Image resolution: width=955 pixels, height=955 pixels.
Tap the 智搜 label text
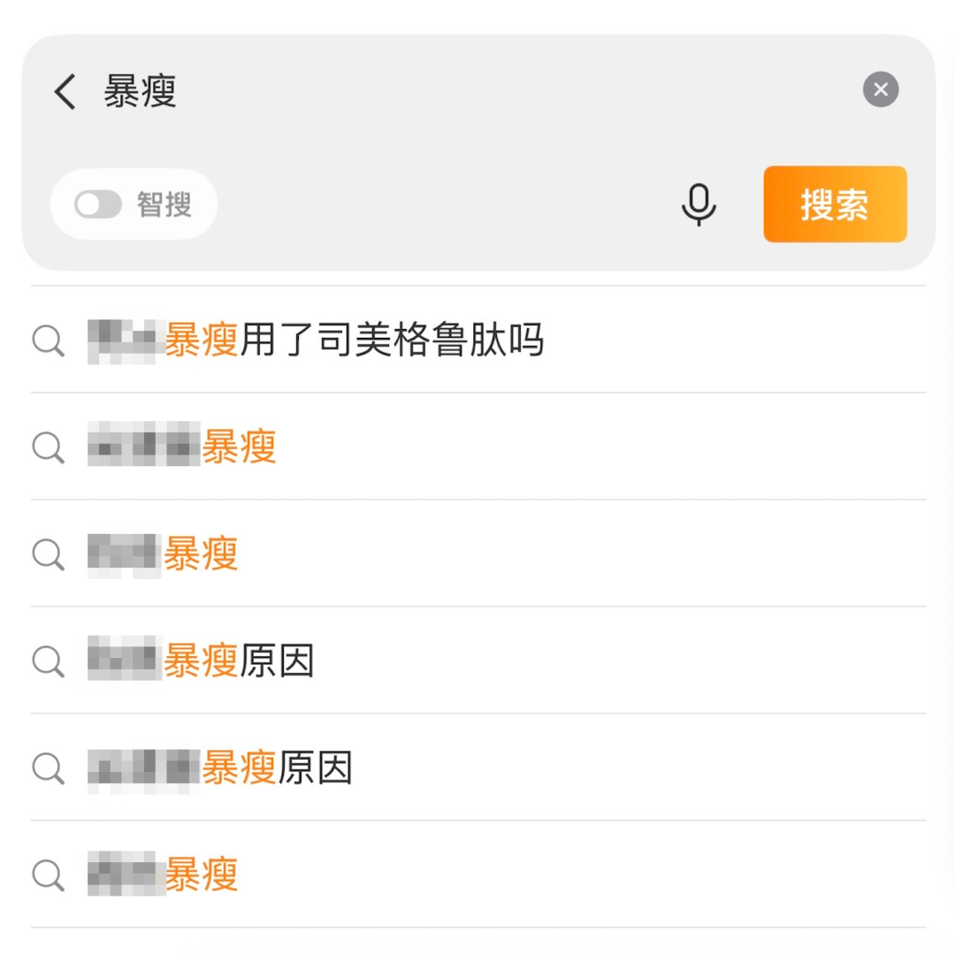(164, 205)
